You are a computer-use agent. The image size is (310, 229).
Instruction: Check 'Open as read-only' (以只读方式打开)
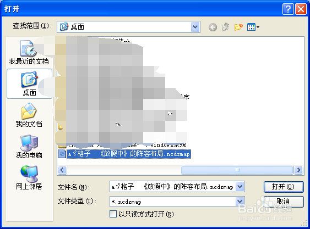(x=113, y=214)
